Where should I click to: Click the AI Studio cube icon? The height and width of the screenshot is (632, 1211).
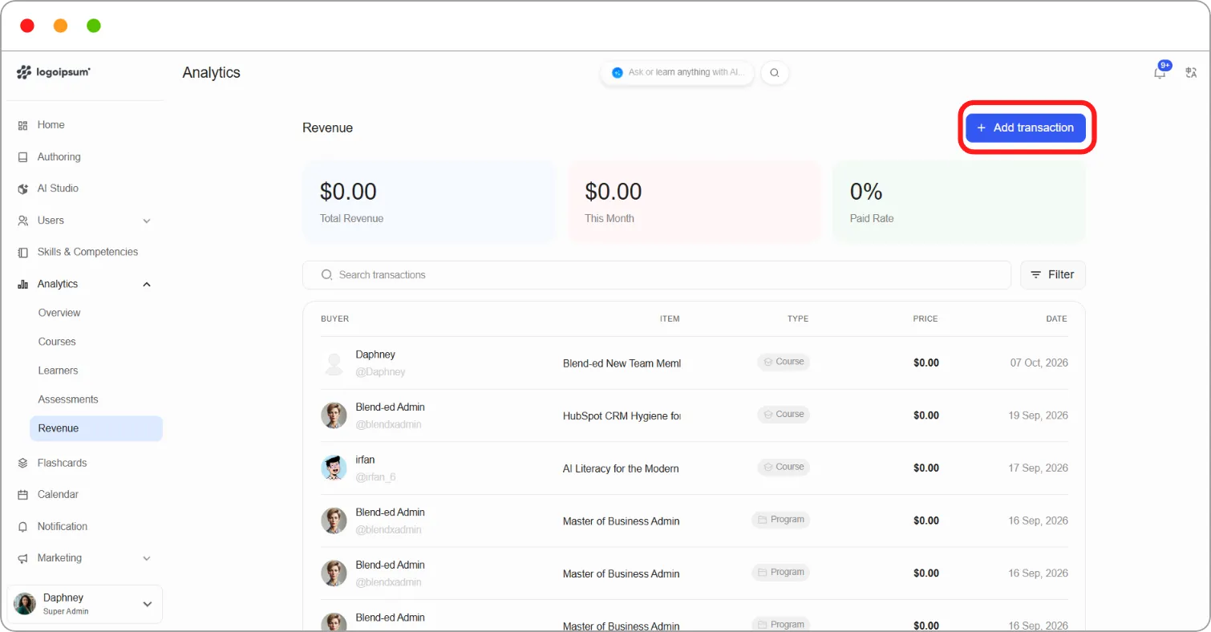point(22,188)
